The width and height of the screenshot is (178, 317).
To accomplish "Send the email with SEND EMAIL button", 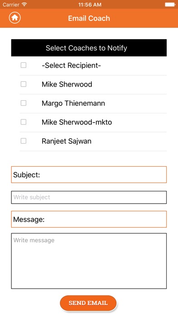I will (x=88, y=303).
